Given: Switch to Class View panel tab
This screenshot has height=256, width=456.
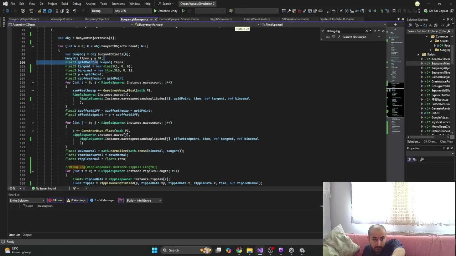Looking at the screenshot, I should 446,142.
